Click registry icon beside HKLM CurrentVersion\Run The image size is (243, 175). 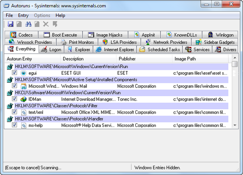tap(10, 67)
